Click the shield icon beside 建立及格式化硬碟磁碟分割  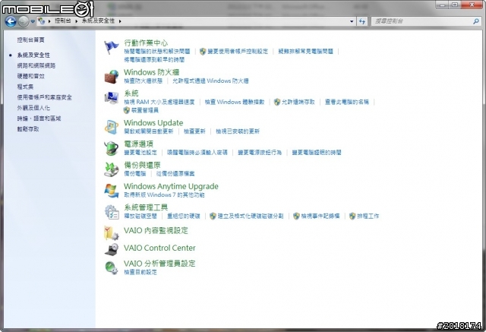213,216
